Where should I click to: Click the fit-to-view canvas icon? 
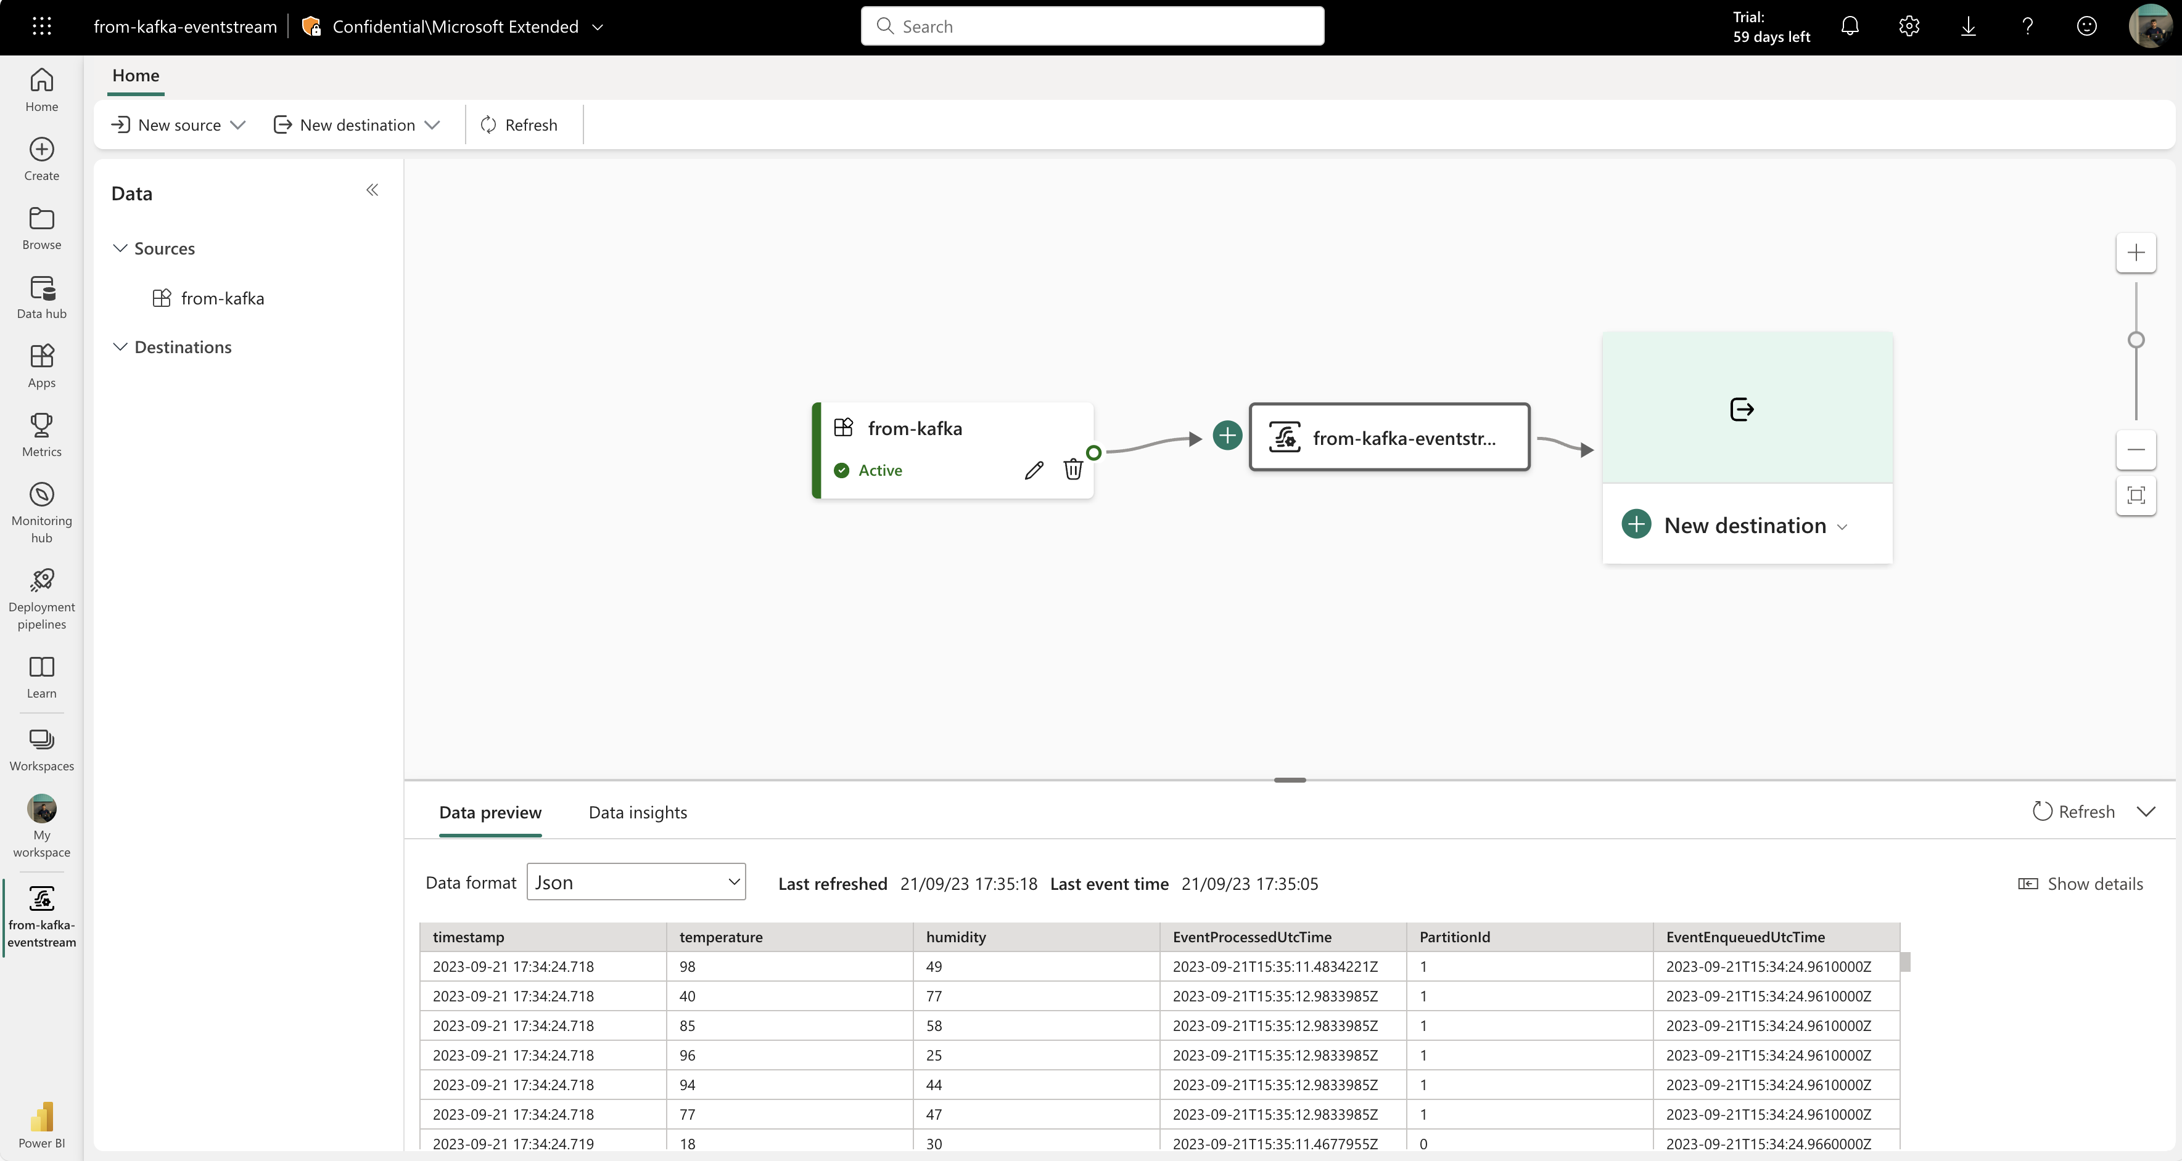pos(2136,496)
